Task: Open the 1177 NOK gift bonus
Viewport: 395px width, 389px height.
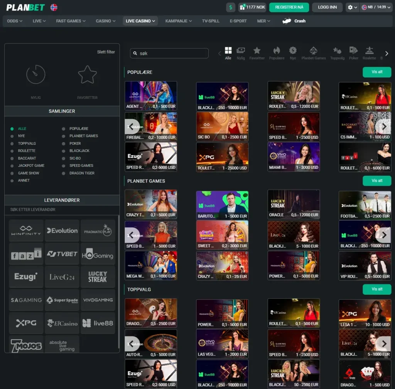Action: tap(252, 7)
